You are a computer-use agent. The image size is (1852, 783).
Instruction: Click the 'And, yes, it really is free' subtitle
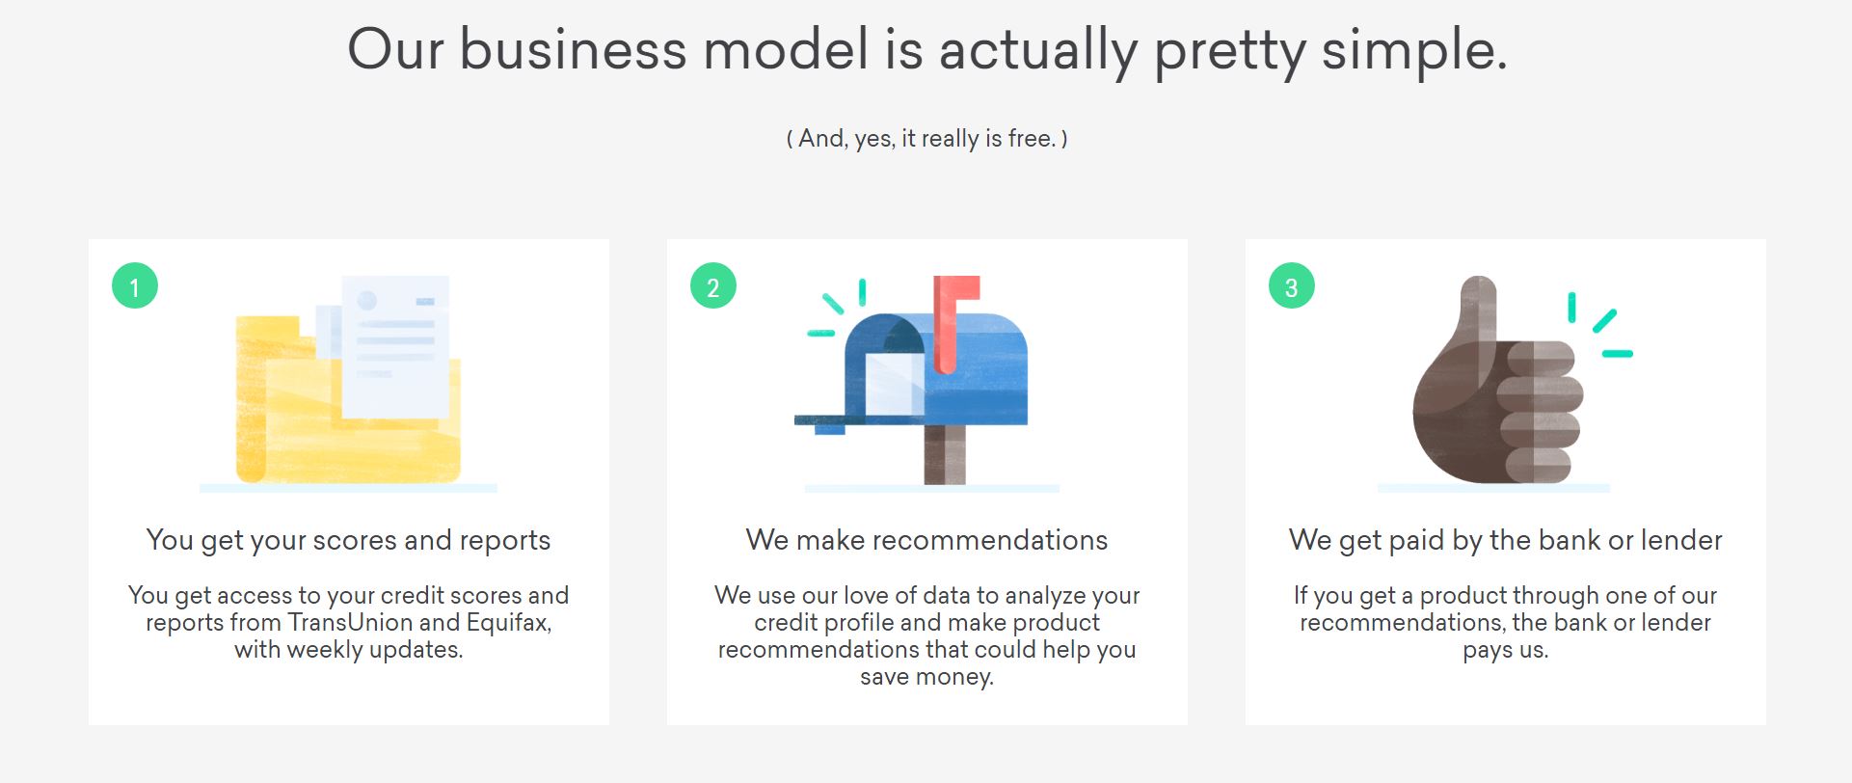(x=926, y=139)
